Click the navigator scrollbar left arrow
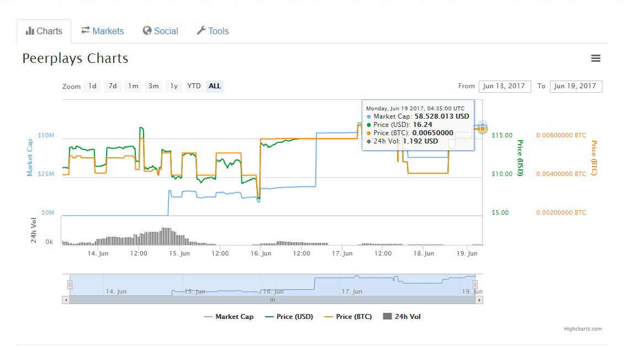This screenshot has width=640, height=346. pyautogui.click(x=66, y=300)
